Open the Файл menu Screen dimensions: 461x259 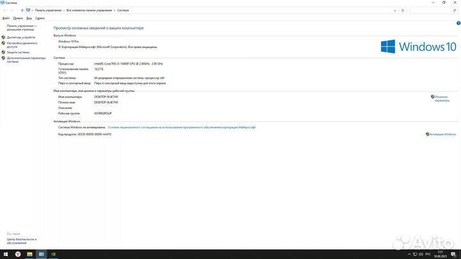click(6, 18)
